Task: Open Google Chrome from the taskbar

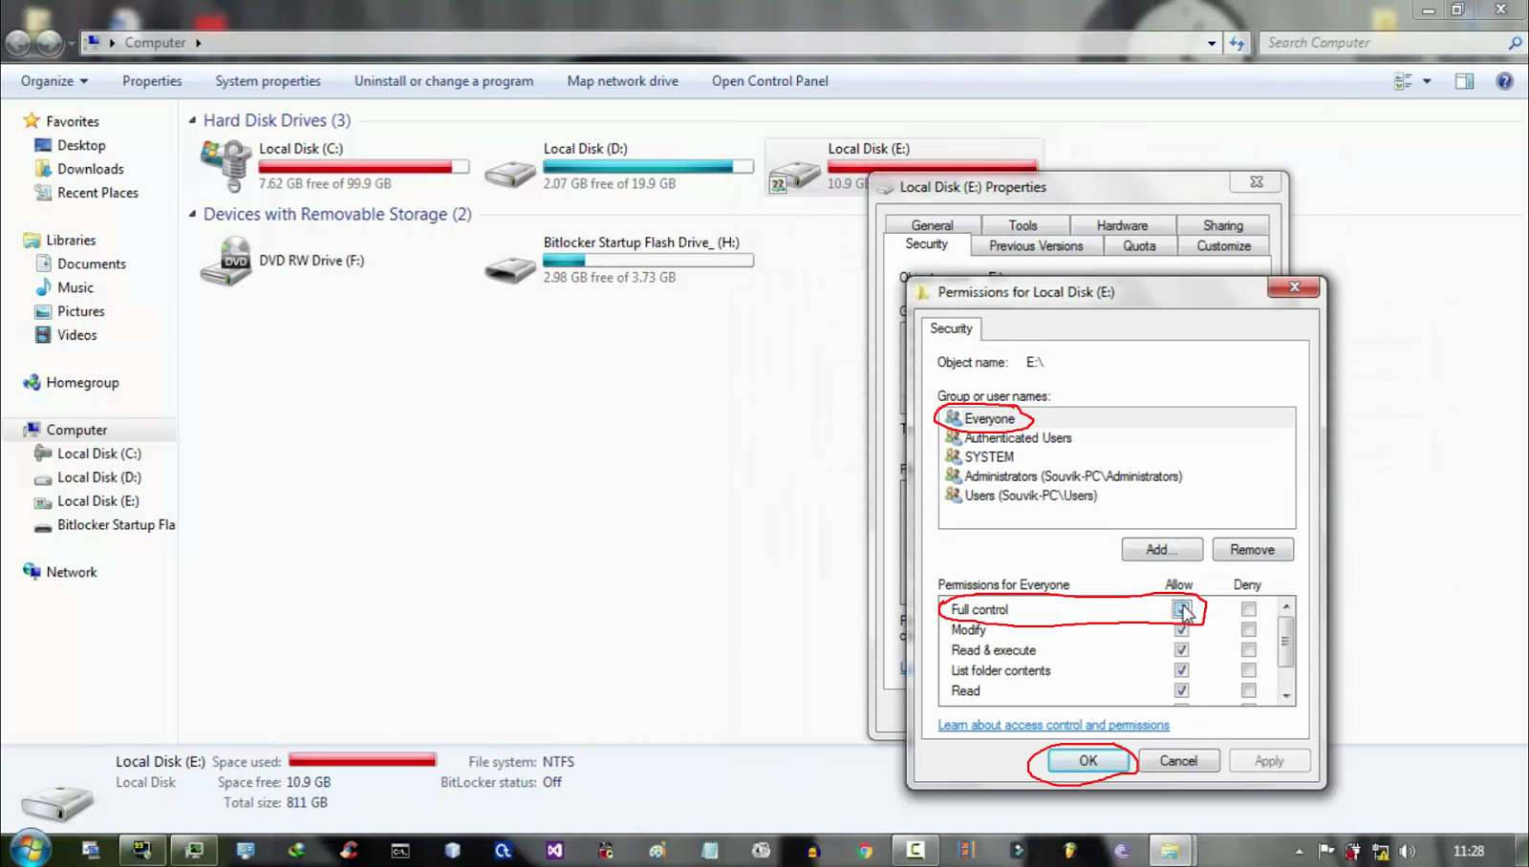Action: click(865, 849)
